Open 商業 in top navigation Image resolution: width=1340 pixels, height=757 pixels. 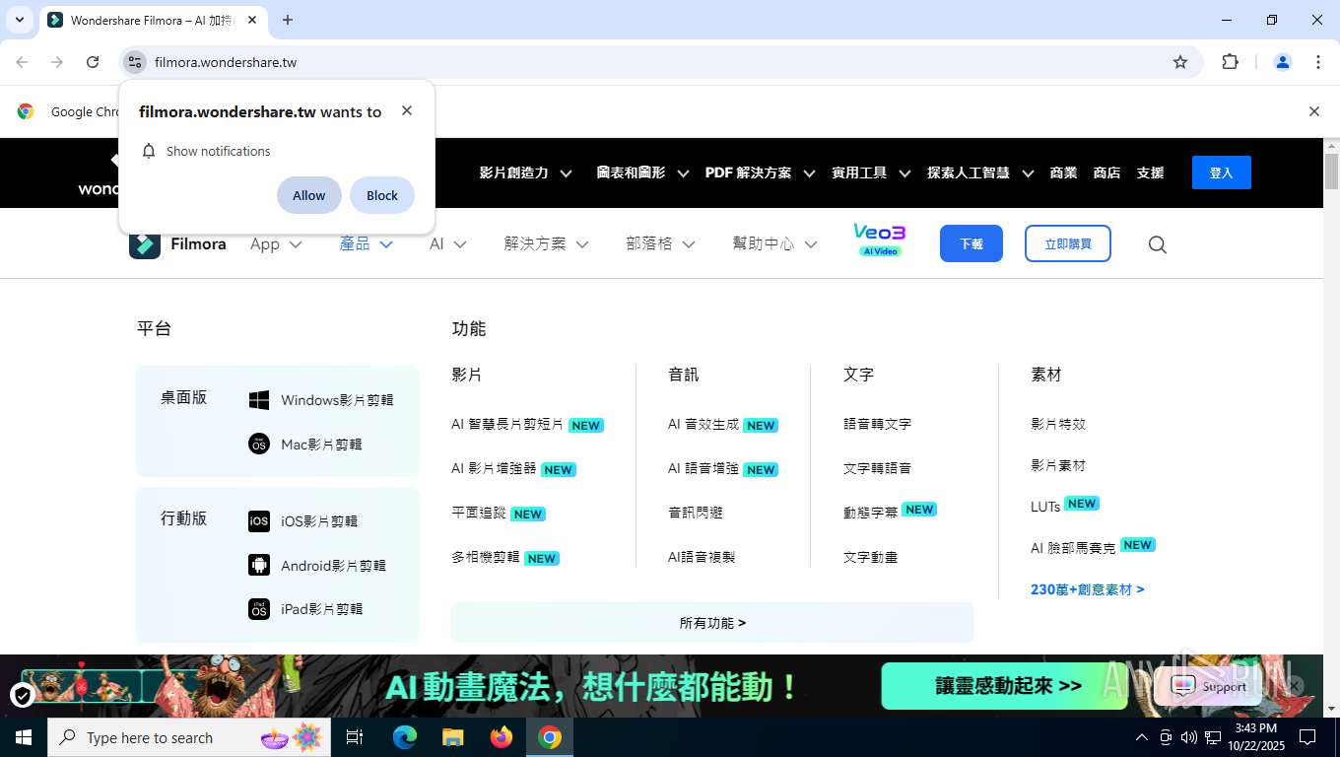(x=1063, y=172)
